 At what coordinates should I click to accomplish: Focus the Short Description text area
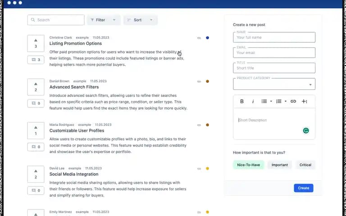[x=274, y=124]
